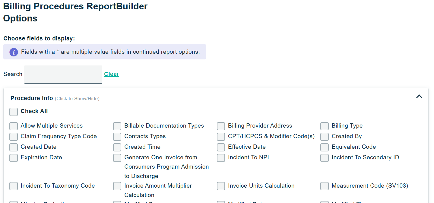434x203 pixels.
Task: Toggle the Billing Type checkbox
Action: (325, 126)
